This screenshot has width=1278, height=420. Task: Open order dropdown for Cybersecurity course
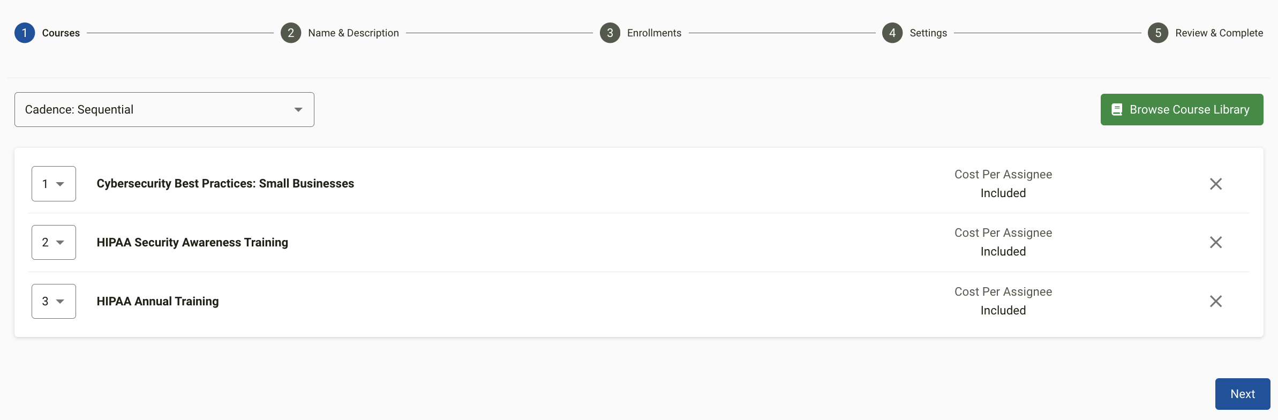pos(54,184)
